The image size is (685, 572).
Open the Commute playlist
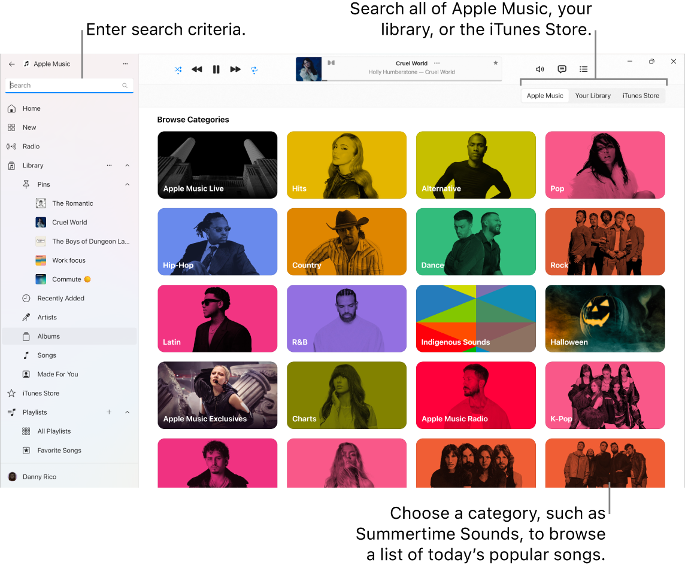[69, 279]
